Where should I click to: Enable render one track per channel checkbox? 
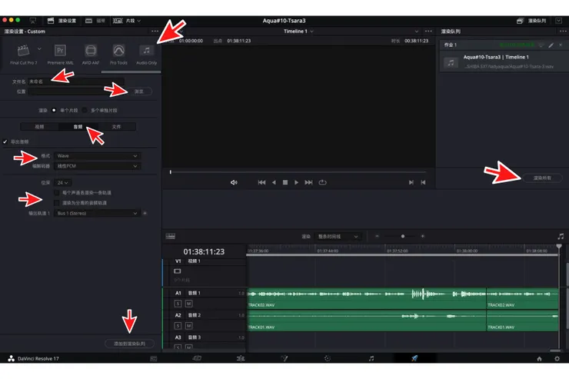coord(57,193)
